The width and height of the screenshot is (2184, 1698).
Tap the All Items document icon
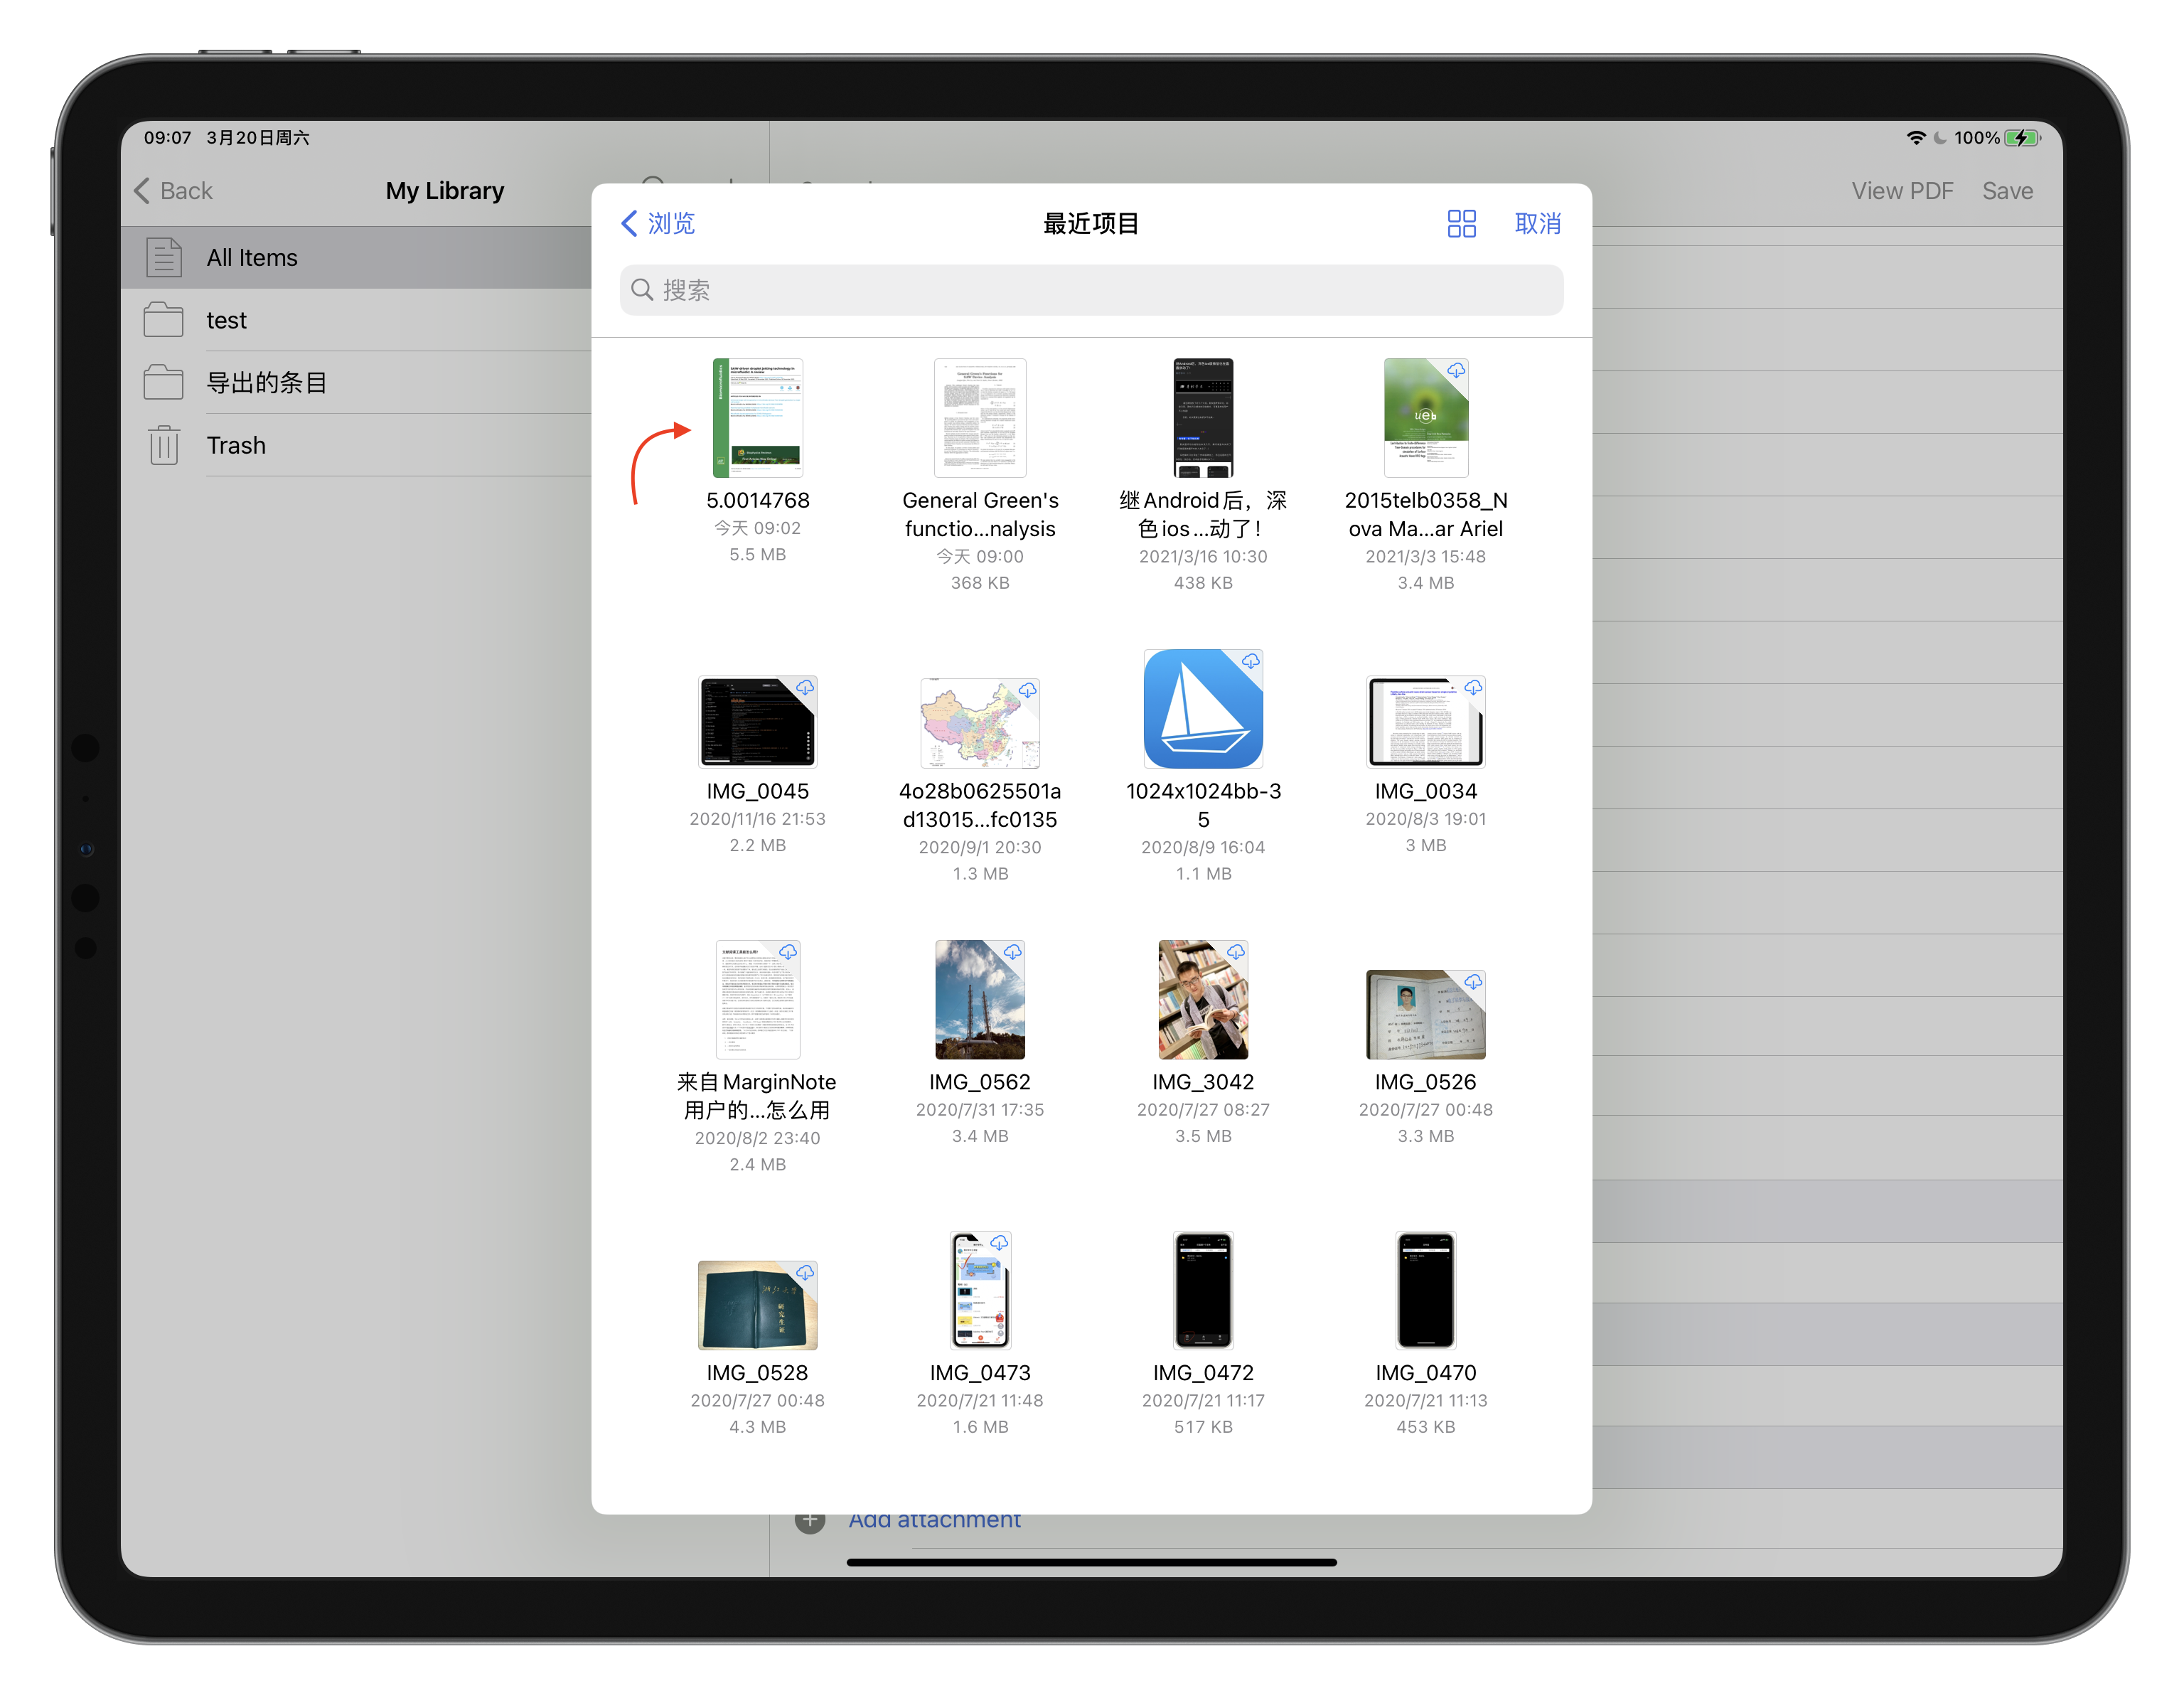[164, 257]
